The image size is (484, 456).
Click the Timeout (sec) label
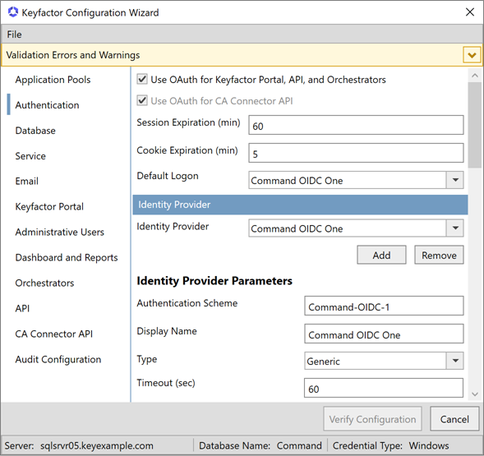point(166,383)
